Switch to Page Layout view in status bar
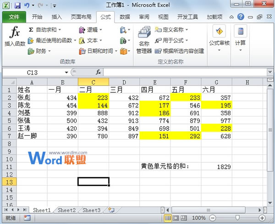275x224 pixels. click(x=176, y=219)
